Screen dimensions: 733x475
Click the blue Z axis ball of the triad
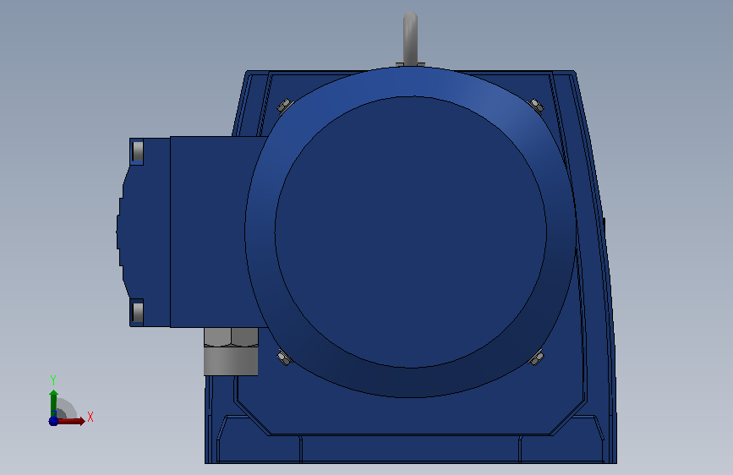(x=53, y=421)
